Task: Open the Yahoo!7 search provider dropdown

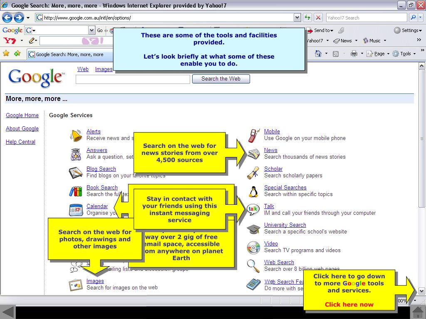Action: pos(420,17)
